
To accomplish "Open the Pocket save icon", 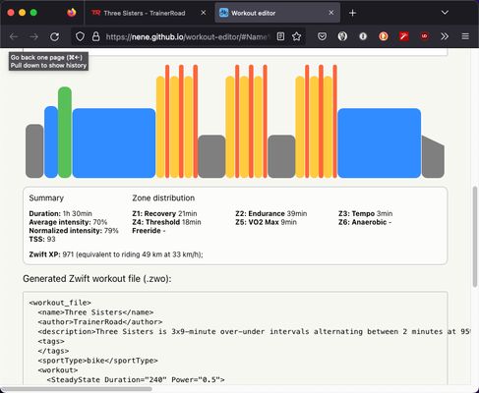I will pos(322,36).
